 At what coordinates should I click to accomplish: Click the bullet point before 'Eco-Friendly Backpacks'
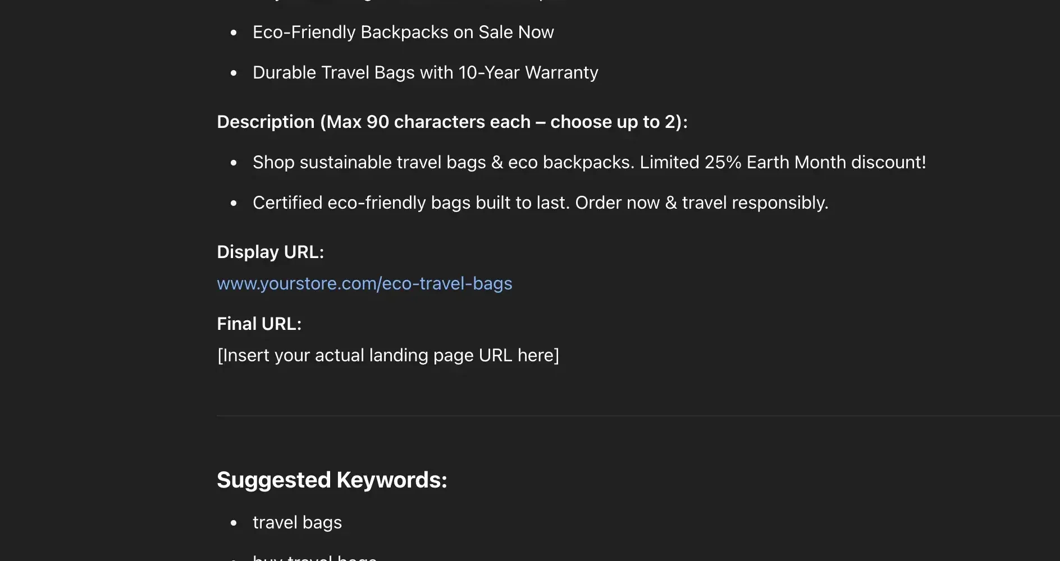[x=234, y=33]
